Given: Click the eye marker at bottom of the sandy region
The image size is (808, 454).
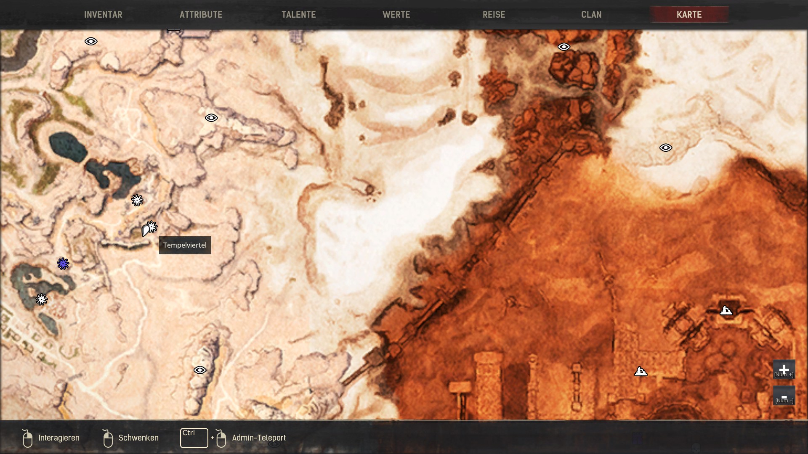Looking at the screenshot, I should (x=200, y=370).
